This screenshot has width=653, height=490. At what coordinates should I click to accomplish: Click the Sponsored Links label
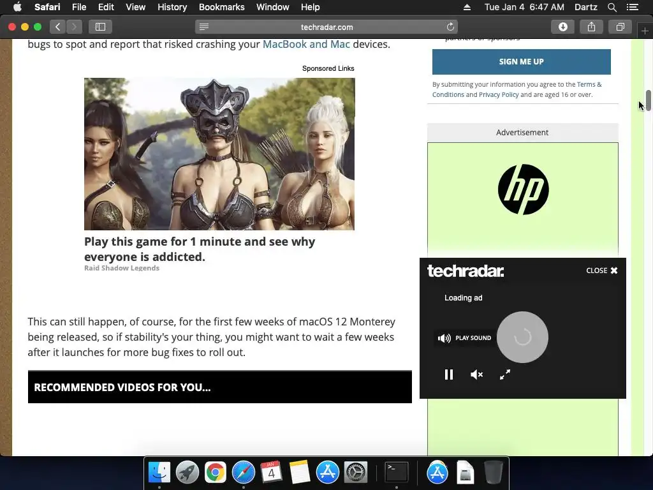click(328, 68)
